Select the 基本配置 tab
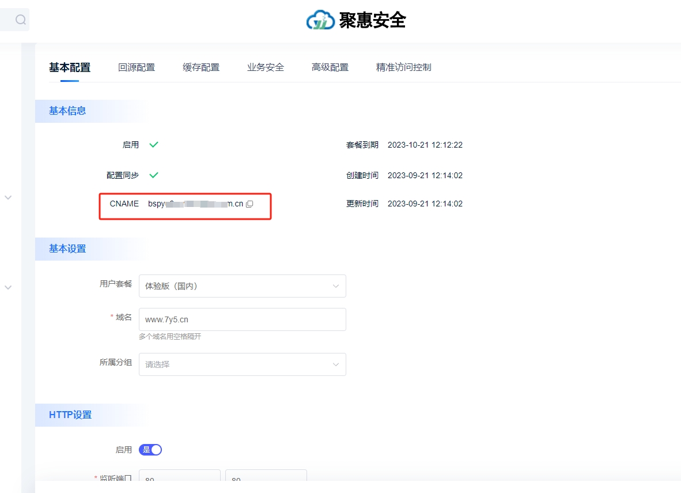 70,67
